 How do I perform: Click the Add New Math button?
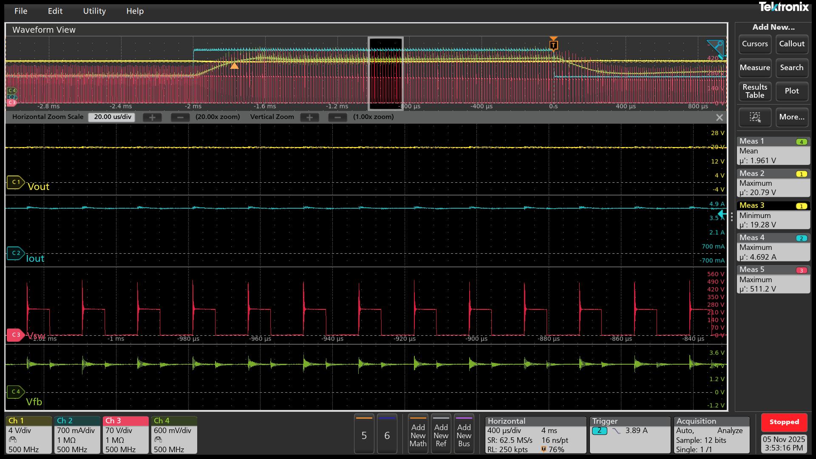pos(418,434)
